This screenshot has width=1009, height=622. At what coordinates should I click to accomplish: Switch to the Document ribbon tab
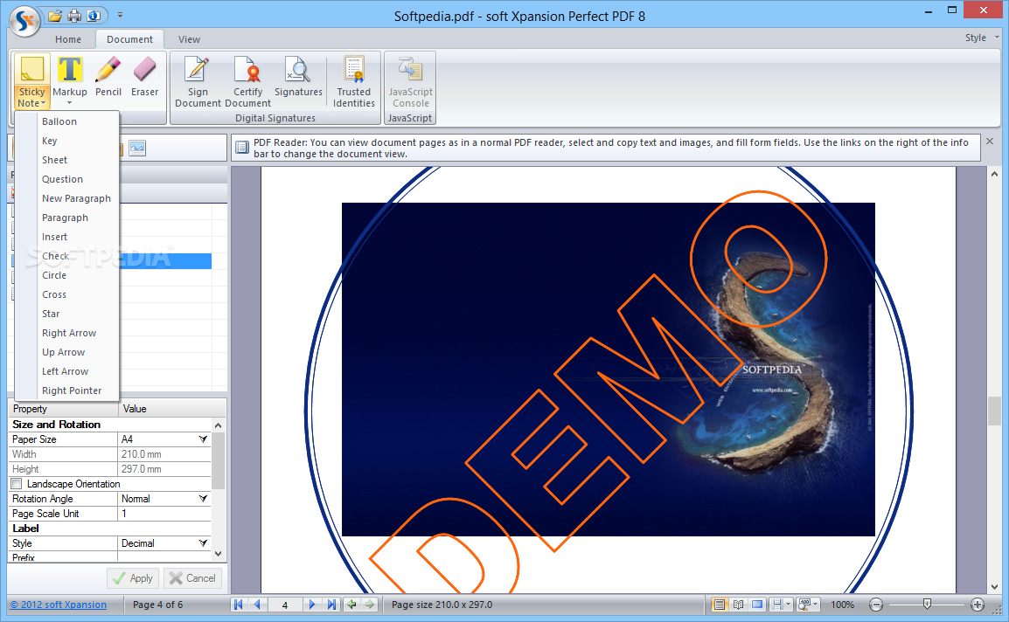pyautogui.click(x=130, y=39)
